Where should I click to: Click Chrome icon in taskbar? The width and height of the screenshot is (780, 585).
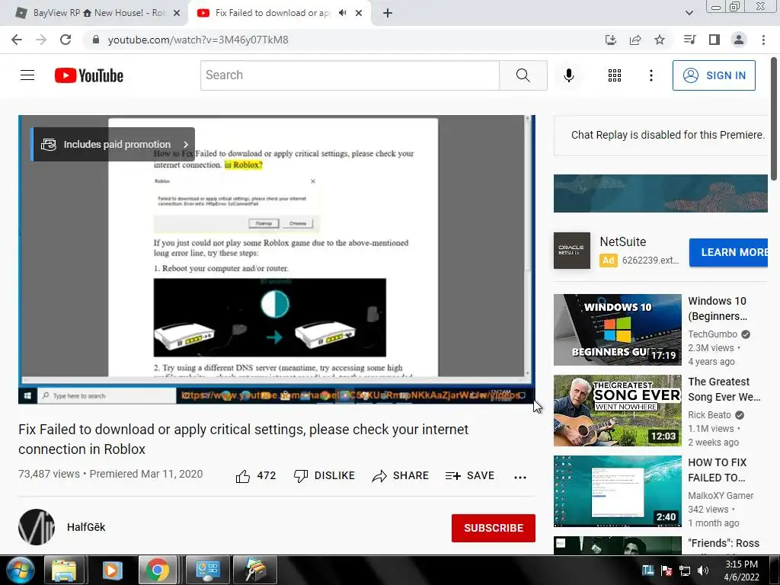coord(158,570)
